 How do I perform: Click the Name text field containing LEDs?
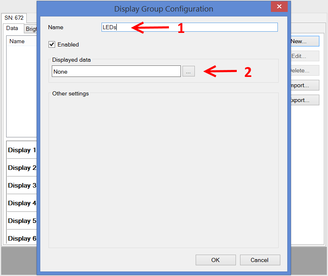tap(189, 27)
